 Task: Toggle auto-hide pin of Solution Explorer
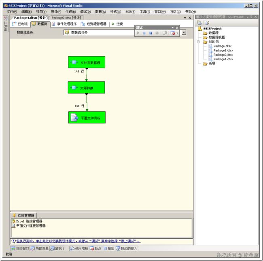pos(251,17)
